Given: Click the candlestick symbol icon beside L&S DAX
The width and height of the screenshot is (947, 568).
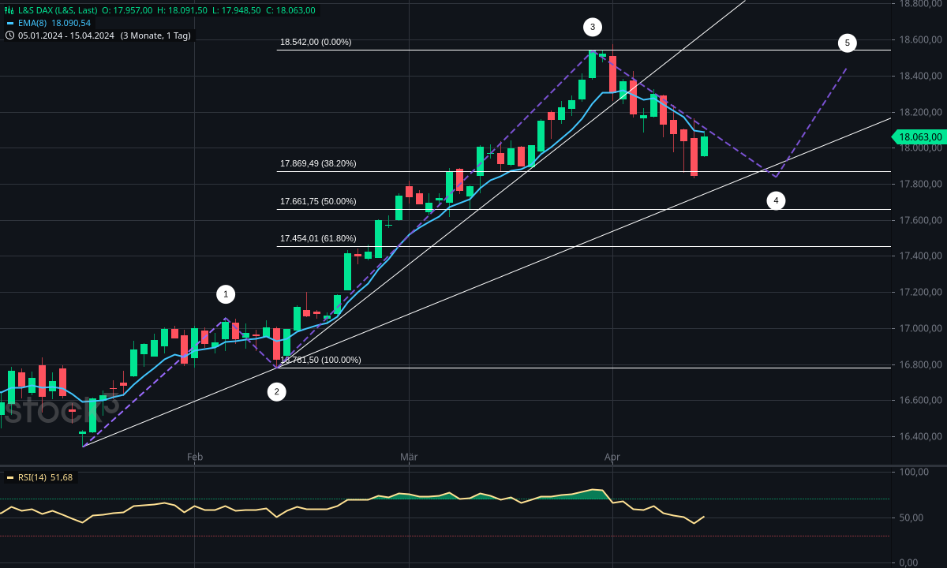Looking at the screenshot, I should [x=9, y=10].
